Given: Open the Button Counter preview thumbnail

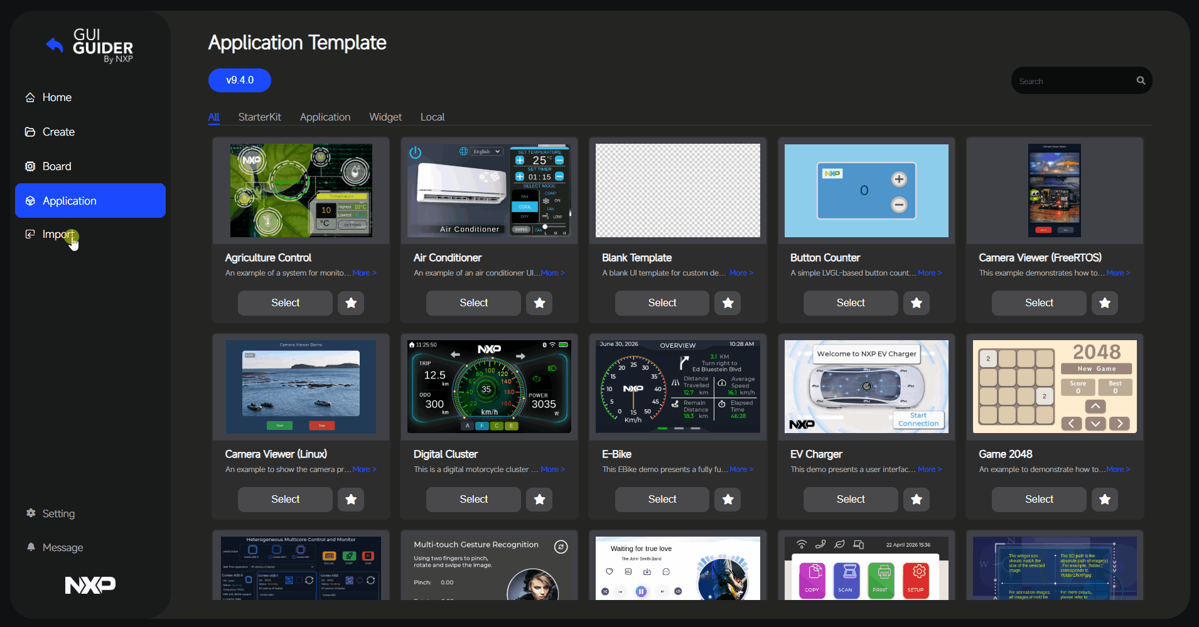Looking at the screenshot, I should tap(866, 191).
